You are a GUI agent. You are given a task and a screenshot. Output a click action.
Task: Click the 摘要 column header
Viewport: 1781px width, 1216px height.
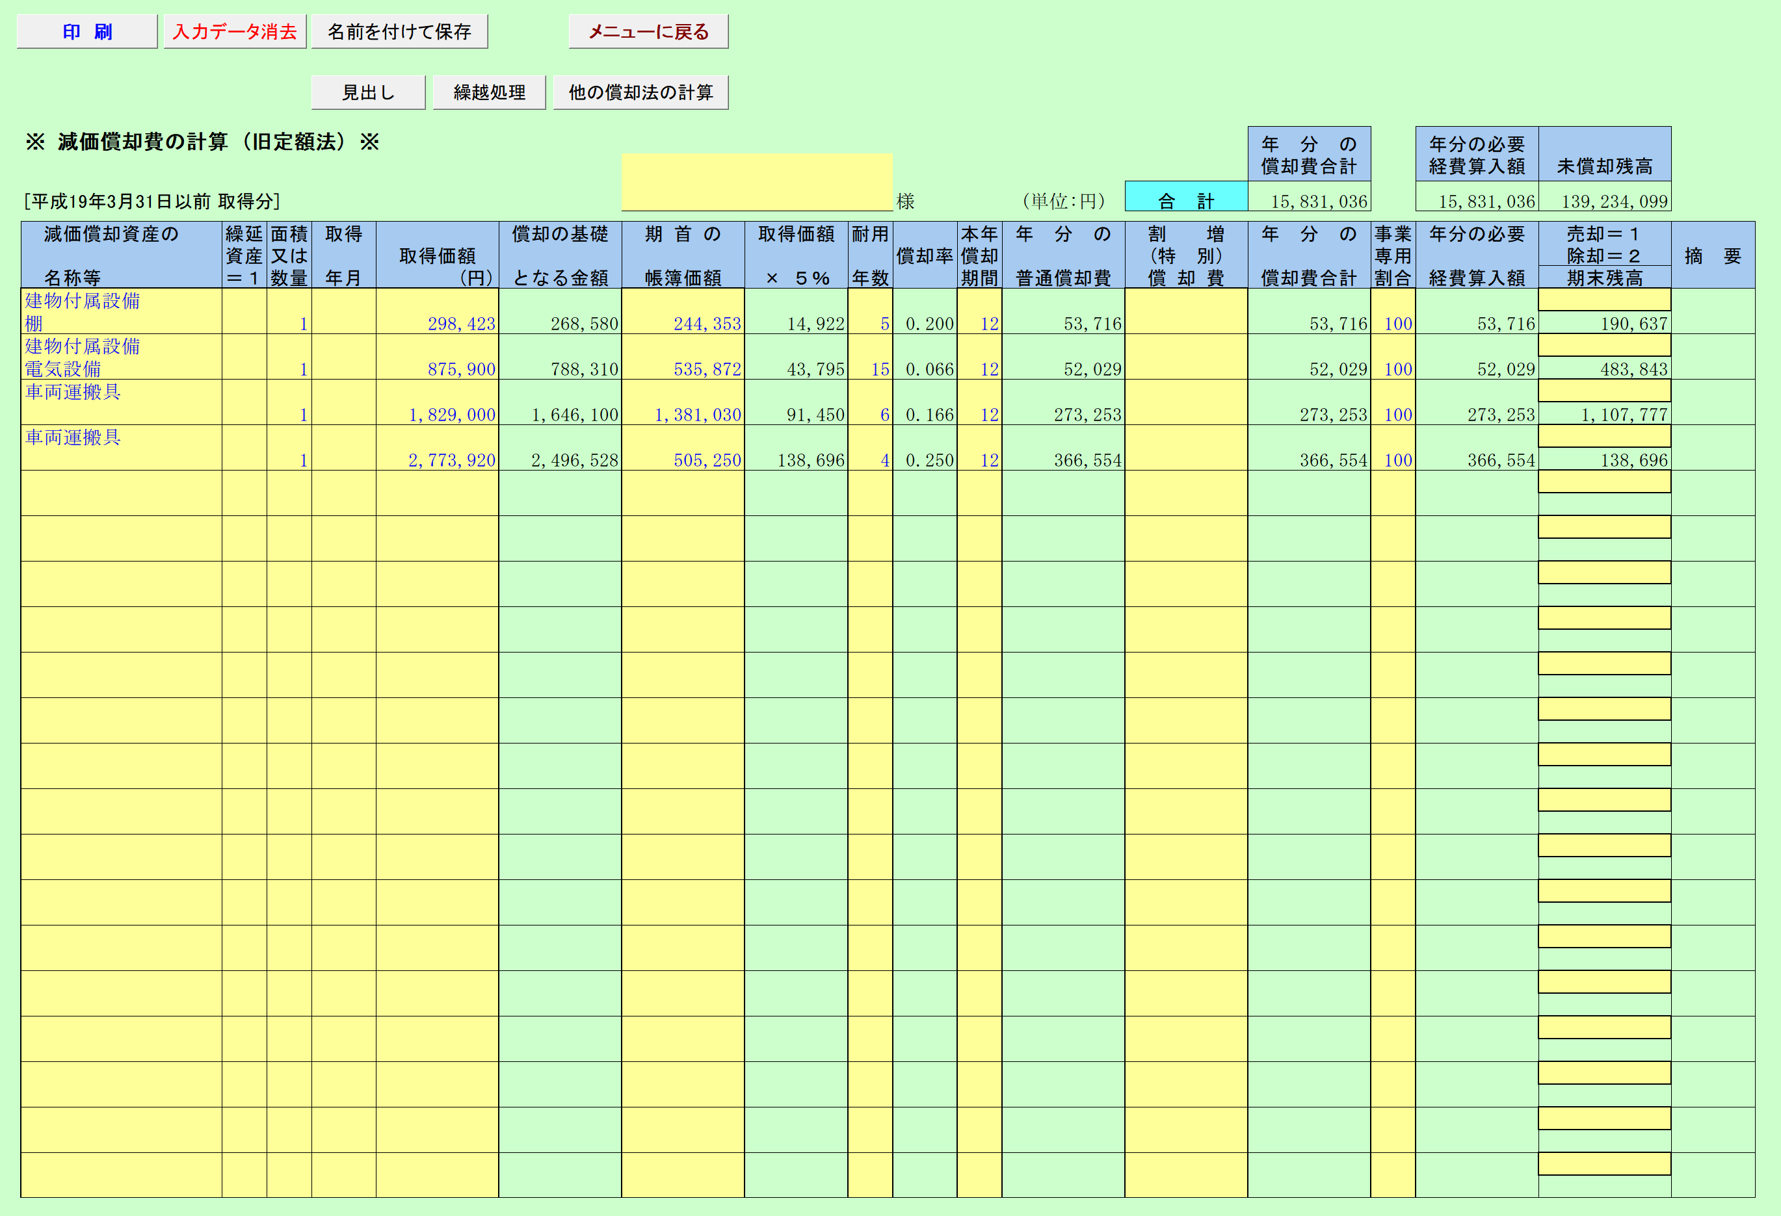tap(1713, 255)
